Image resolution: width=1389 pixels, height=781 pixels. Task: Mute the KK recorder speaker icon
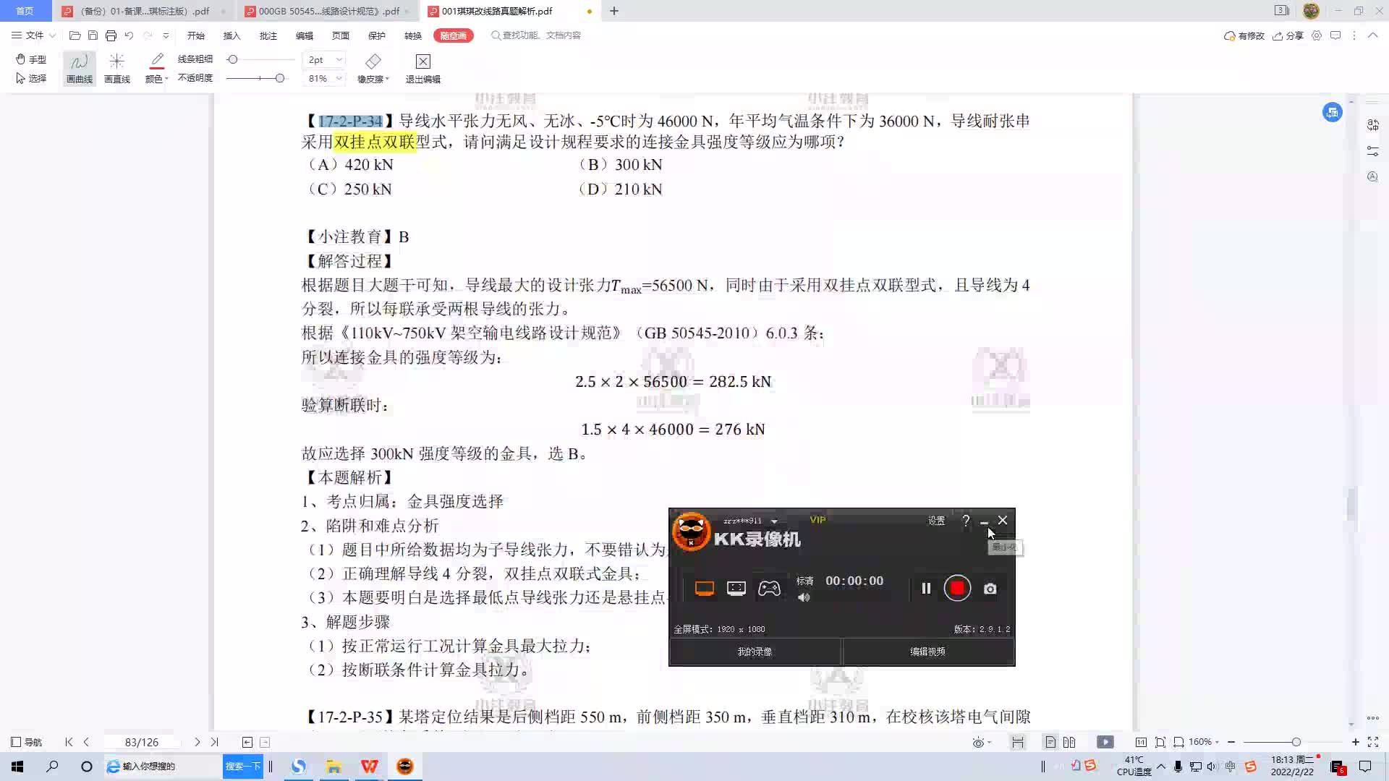[804, 598]
